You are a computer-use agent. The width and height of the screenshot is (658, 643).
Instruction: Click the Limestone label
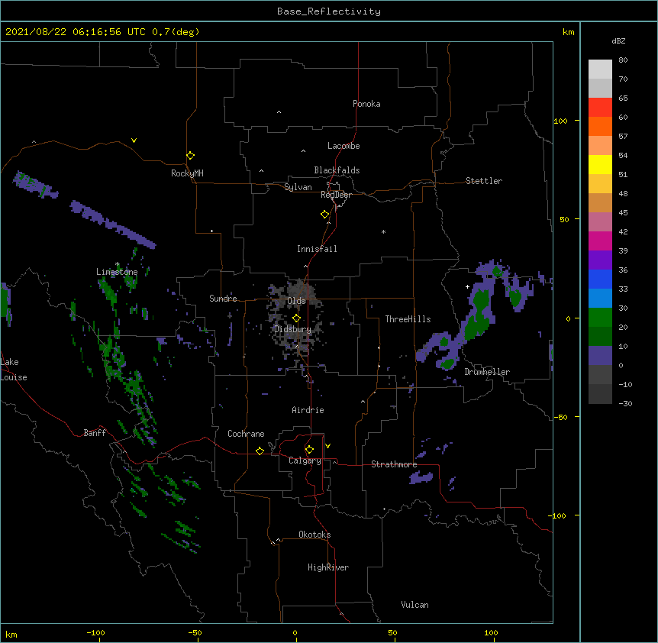(117, 272)
